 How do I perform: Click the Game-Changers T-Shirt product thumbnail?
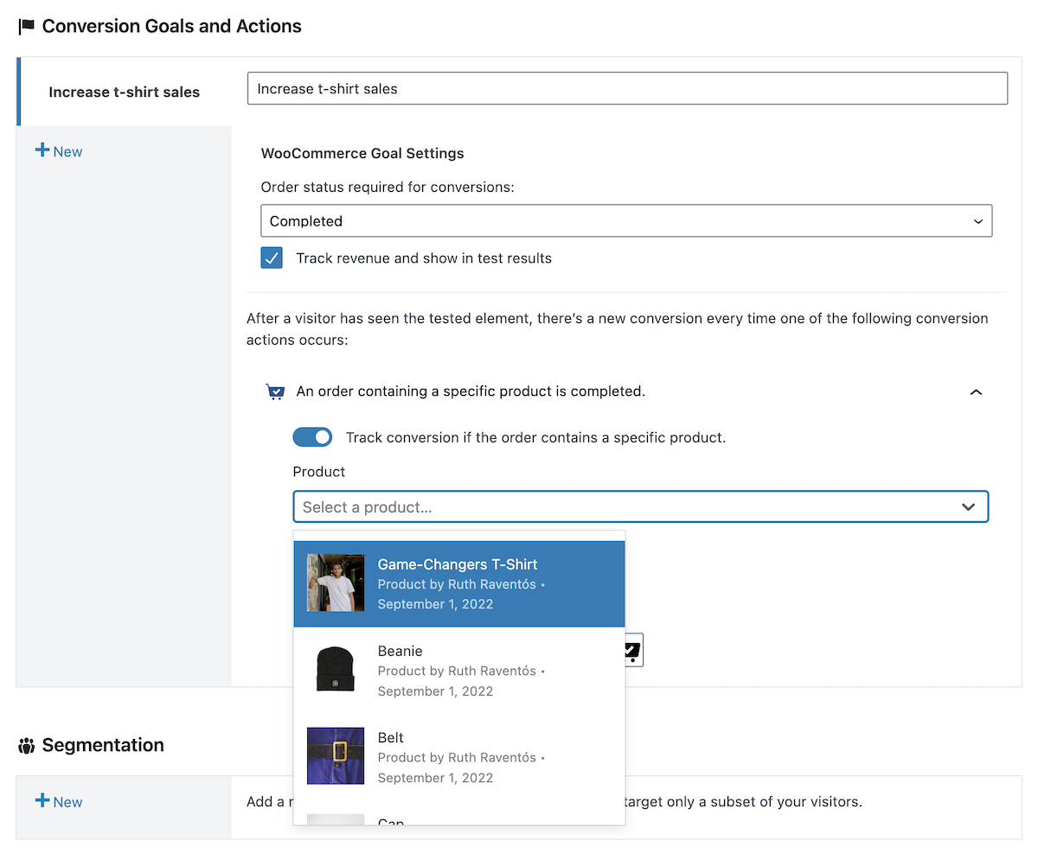pos(335,582)
